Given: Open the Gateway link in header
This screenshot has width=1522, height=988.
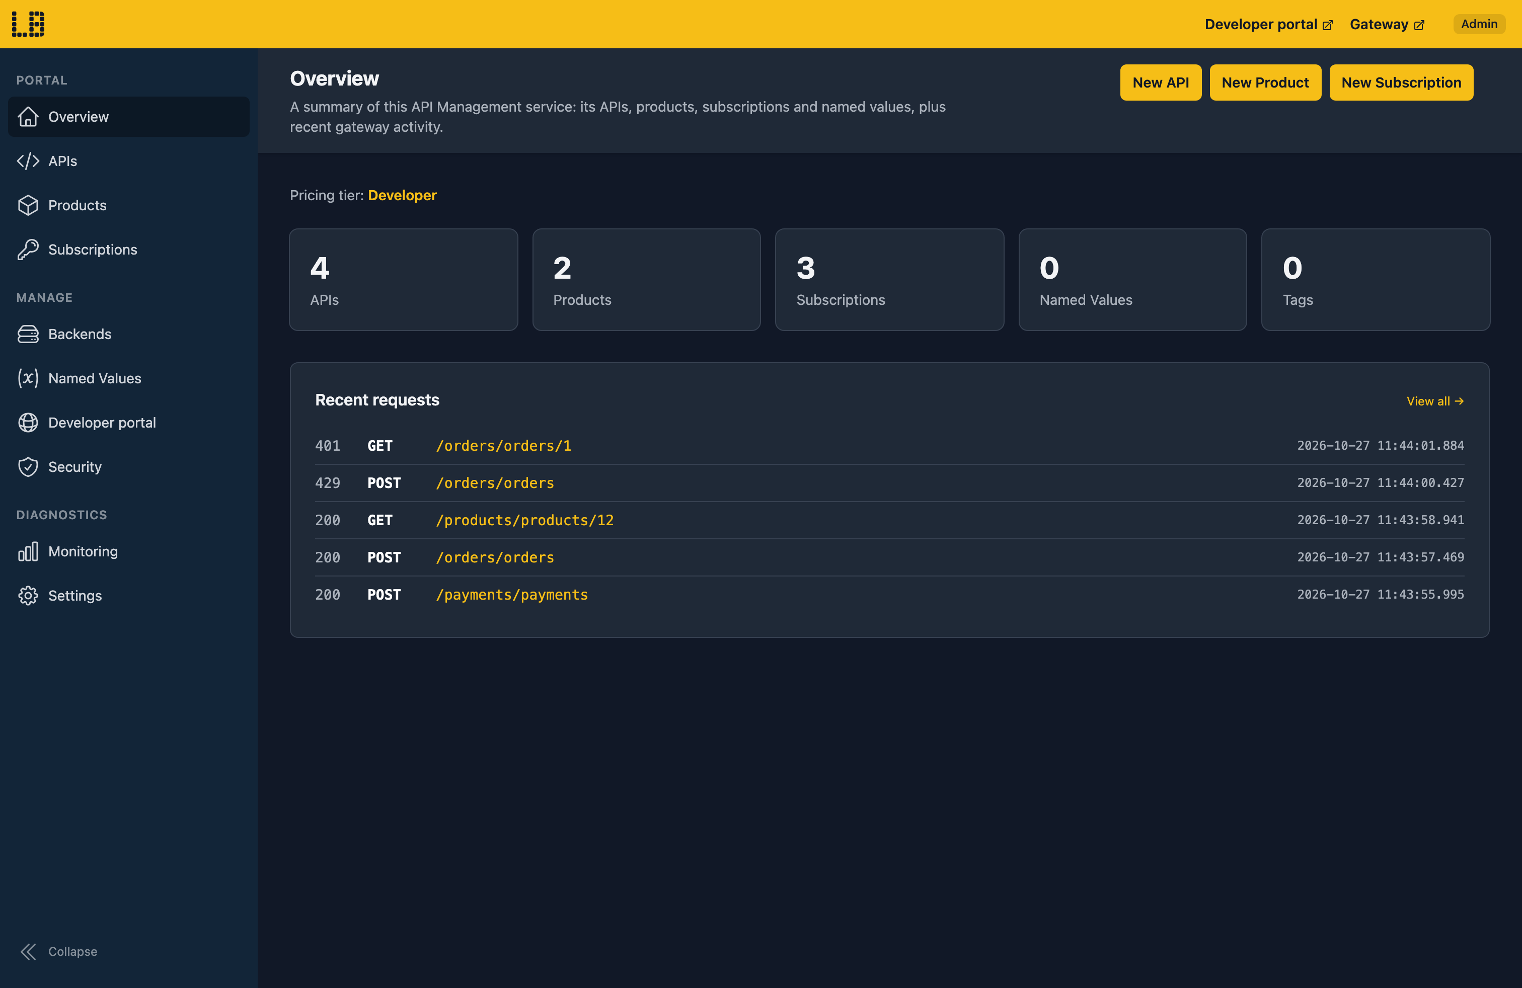Looking at the screenshot, I should pyautogui.click(x=1387, y=24).
